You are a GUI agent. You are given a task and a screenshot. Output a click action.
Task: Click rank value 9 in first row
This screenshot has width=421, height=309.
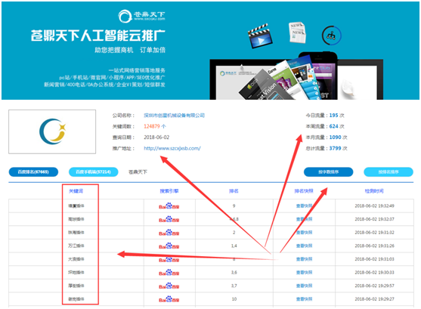coord(234,206)
